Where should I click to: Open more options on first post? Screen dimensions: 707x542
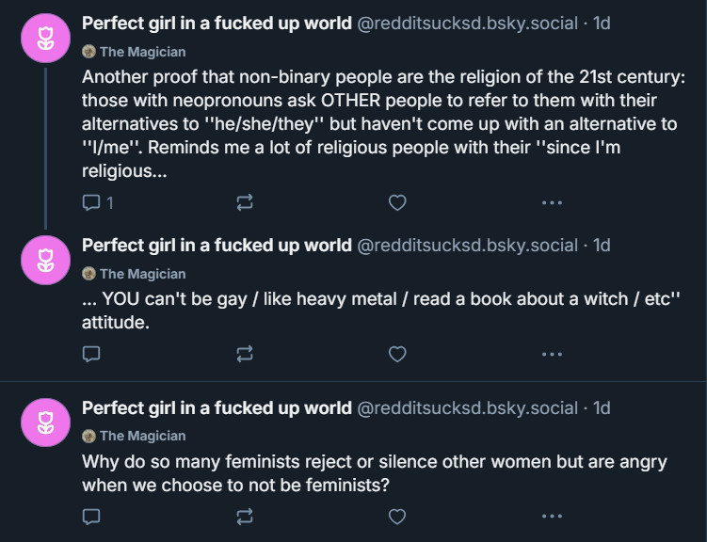(552, 202)
